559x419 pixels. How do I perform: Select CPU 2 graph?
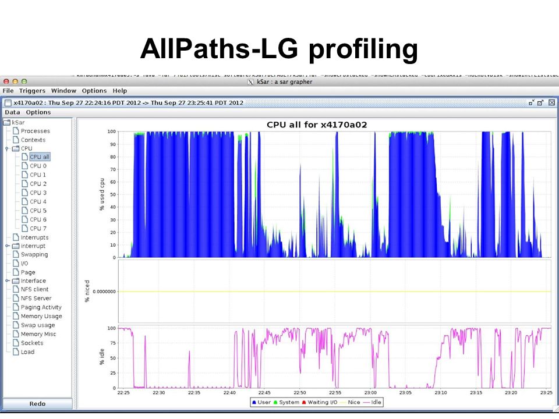(x=38, y=184)
